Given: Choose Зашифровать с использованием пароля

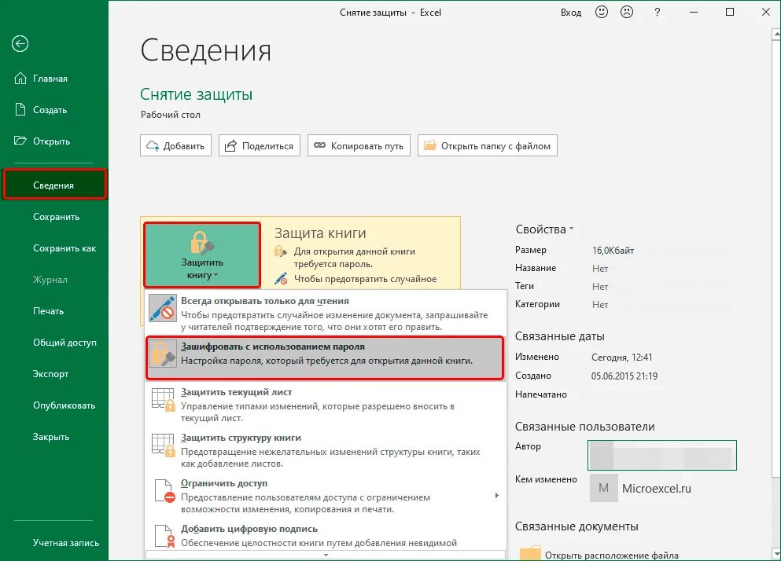Looking at the screenshot, I should coord(326,358).
